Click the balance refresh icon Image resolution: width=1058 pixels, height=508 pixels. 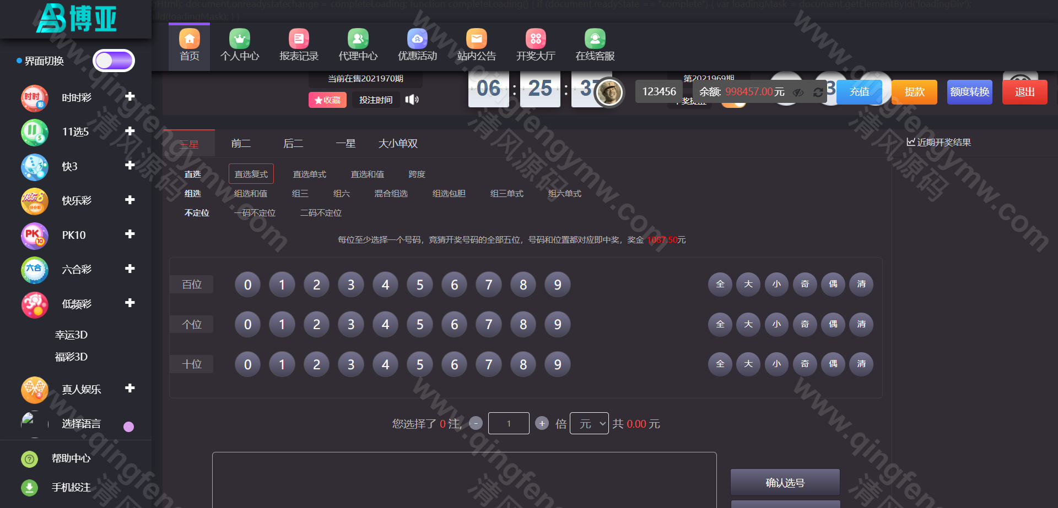click(818, 92)
